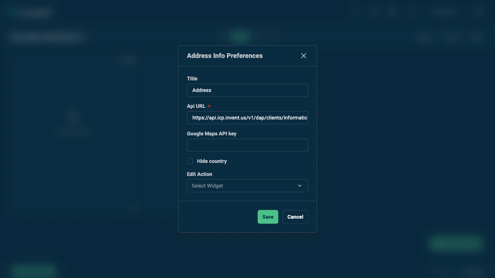The image size is (495, 278).
Task: Enable the Hide country checkbox
Action: (190, 161)
